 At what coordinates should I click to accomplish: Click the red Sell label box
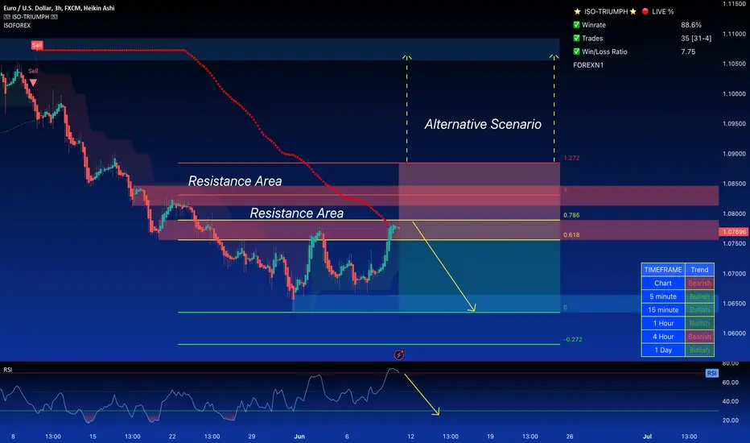point(37,45)
